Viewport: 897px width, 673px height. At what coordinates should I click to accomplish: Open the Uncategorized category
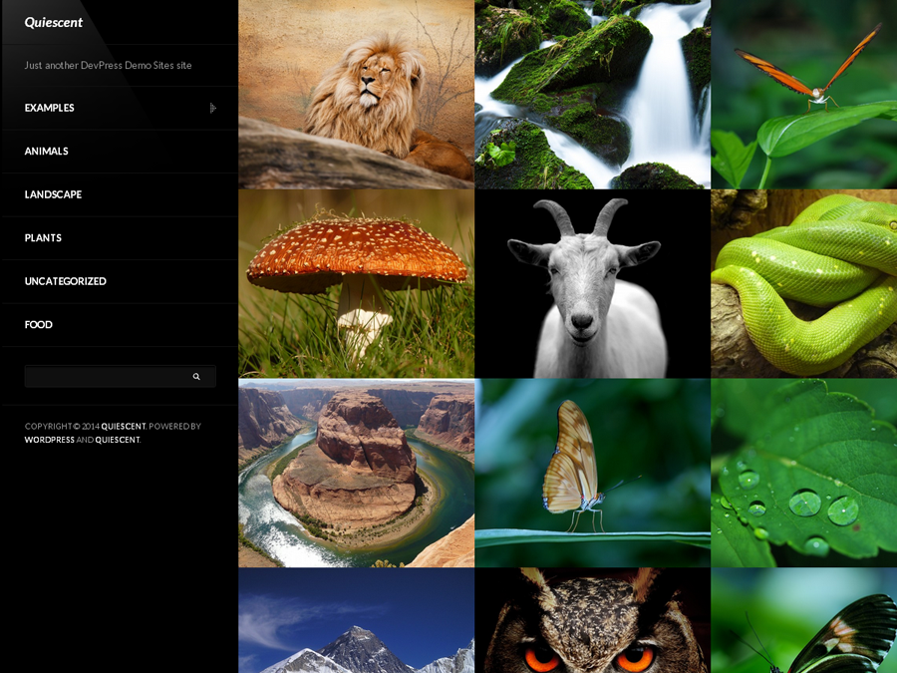coord(65,281)
